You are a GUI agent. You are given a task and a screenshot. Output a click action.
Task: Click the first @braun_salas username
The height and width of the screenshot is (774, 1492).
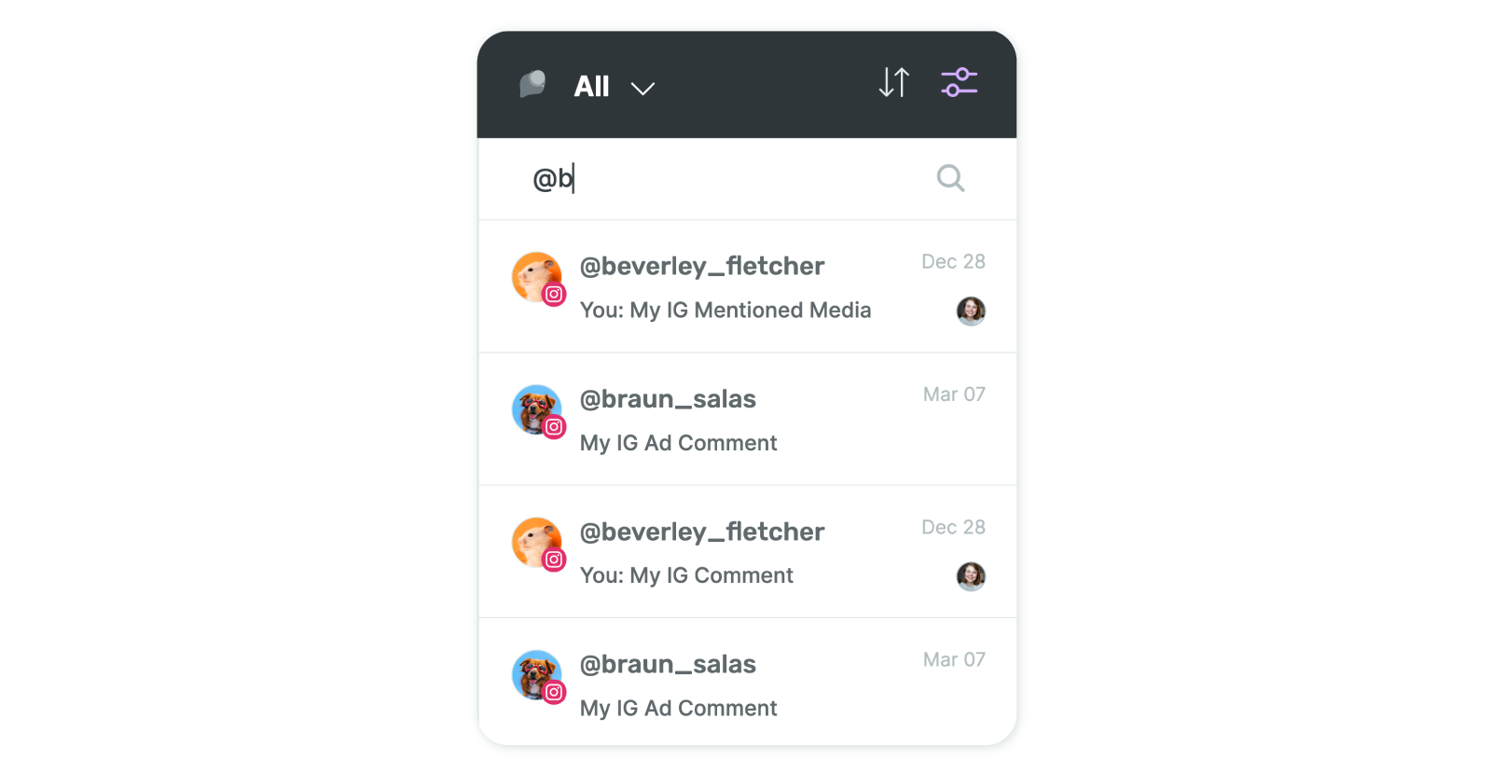point(668,399)
